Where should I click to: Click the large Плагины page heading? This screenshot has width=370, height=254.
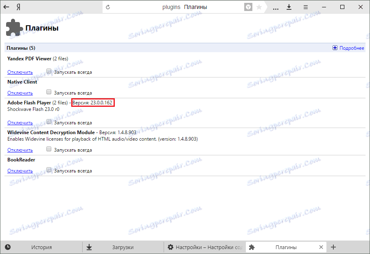coord(42,28)
